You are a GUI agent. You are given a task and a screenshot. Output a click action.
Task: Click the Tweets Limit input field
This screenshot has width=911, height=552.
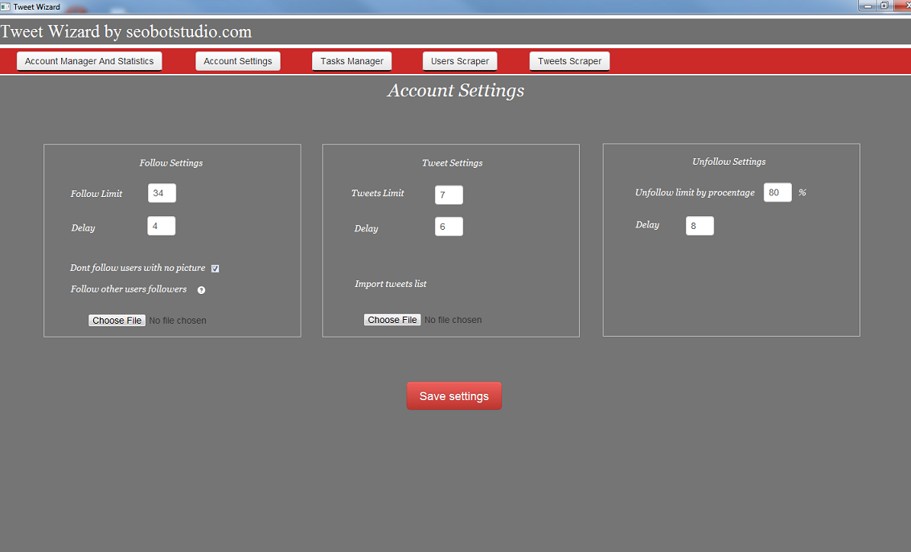coord(449,195)
